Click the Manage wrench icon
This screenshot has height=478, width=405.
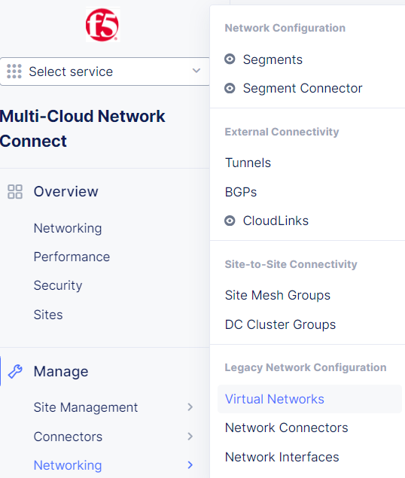(x=15, y=371)
